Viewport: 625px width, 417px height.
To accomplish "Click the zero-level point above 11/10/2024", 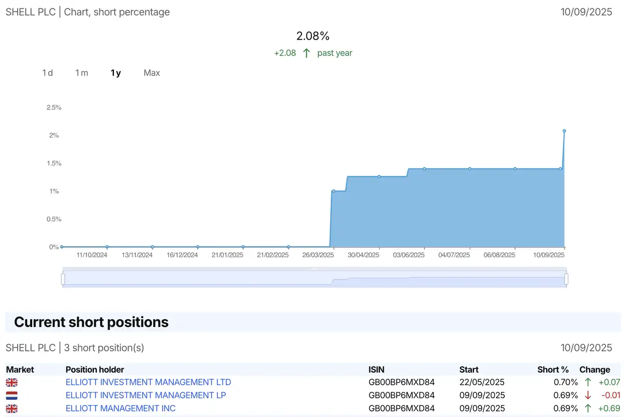I will click(x=107, y=247).
